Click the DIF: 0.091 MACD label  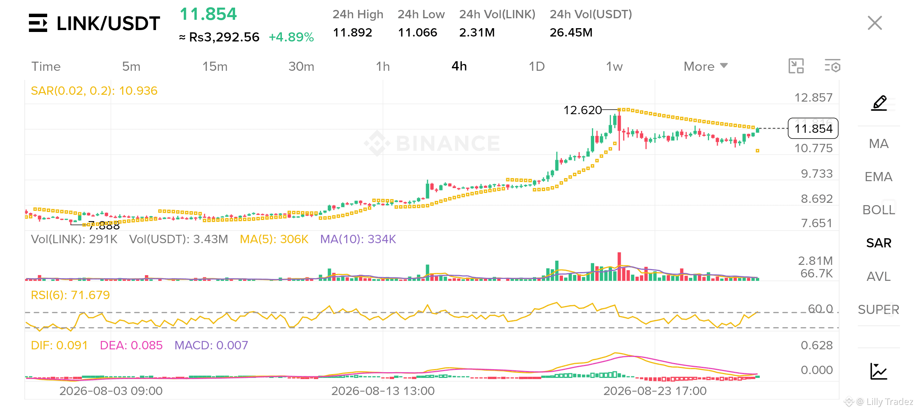59,345
